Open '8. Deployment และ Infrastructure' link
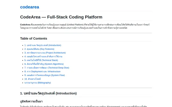 pos(42,71)
